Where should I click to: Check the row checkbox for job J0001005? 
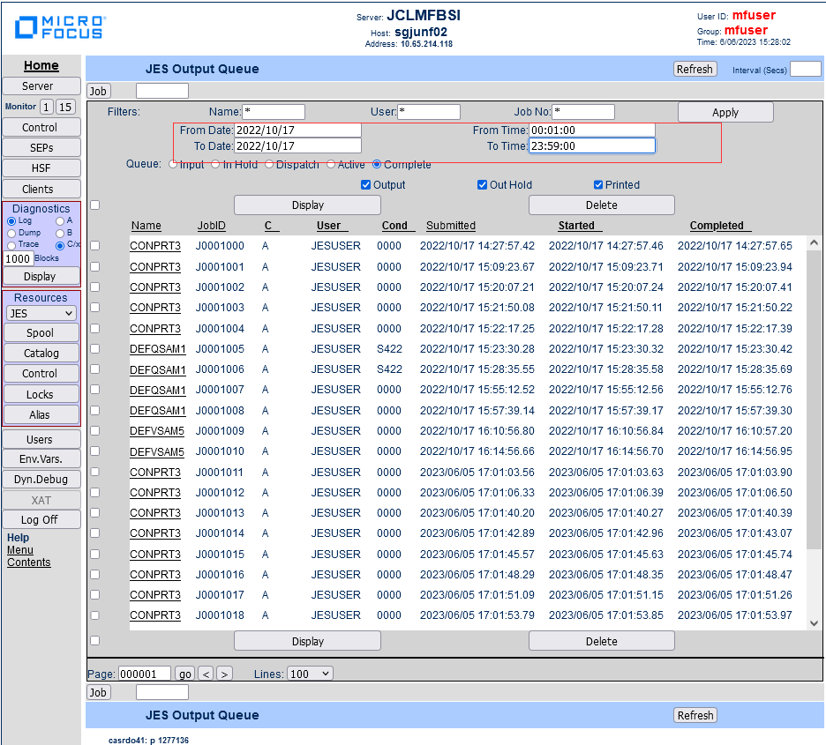tap(95, 349)
